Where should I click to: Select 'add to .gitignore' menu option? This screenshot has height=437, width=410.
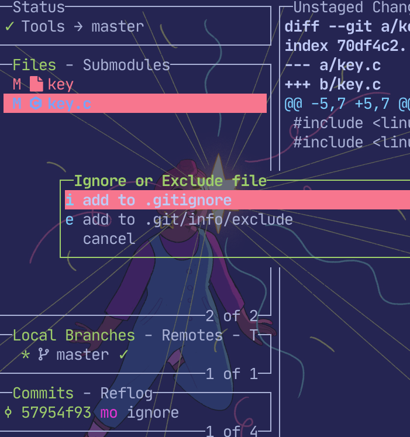pos(237,200)
